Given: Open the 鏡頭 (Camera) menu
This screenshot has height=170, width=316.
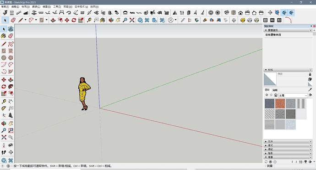Looking at the screenshot, I should (36, 7).
